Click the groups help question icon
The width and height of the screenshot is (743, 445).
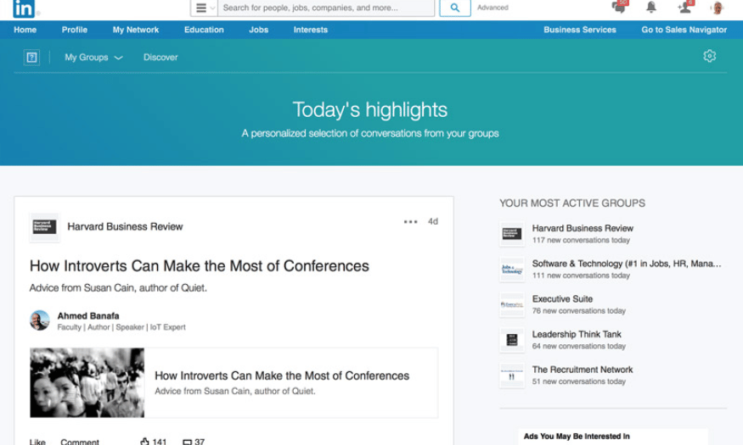[x=31, y=58]
